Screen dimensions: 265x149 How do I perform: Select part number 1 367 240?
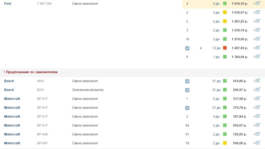(44, 4)
